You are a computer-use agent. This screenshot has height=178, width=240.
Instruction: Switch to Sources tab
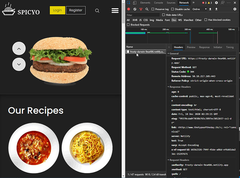[171, 2]
